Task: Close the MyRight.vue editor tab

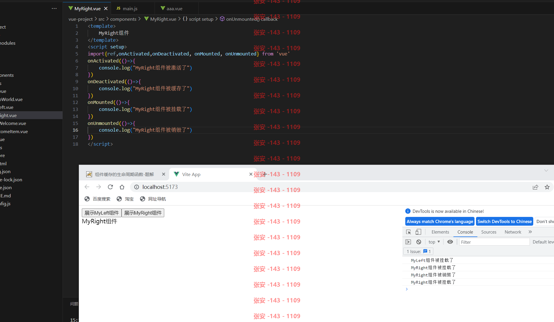Action: pos(106,8)
